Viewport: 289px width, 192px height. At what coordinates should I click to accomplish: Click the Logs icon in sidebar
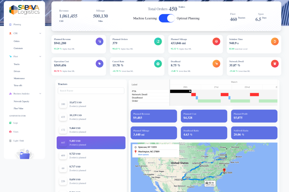[x=10, y=123]
